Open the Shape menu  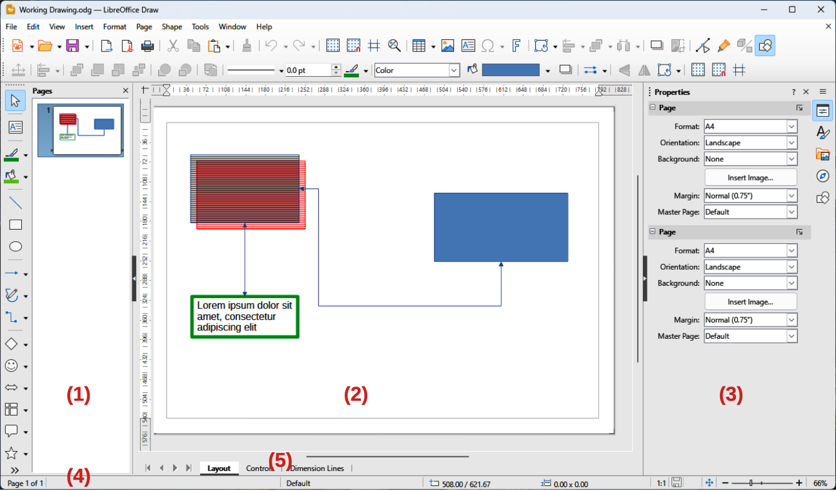(x=172, y=27)
